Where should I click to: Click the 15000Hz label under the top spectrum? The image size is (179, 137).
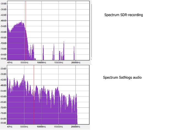(59, 62)
